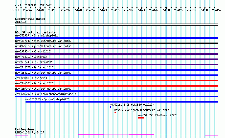Click the 25414k ruler tick label

click(x=204, y=10)
